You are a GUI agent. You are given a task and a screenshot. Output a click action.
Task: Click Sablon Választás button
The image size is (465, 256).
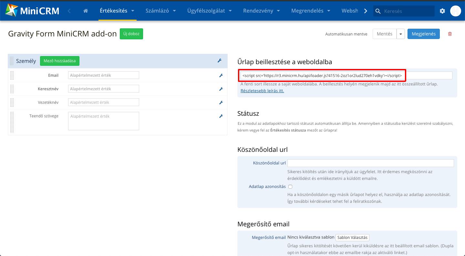tap(352, 237)
